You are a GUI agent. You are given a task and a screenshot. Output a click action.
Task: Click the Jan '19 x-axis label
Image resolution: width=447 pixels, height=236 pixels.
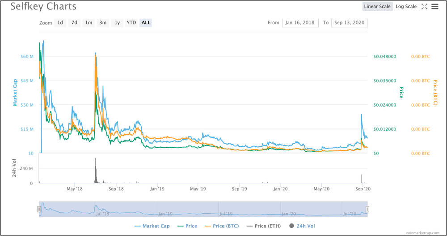[x=157, y=188]
